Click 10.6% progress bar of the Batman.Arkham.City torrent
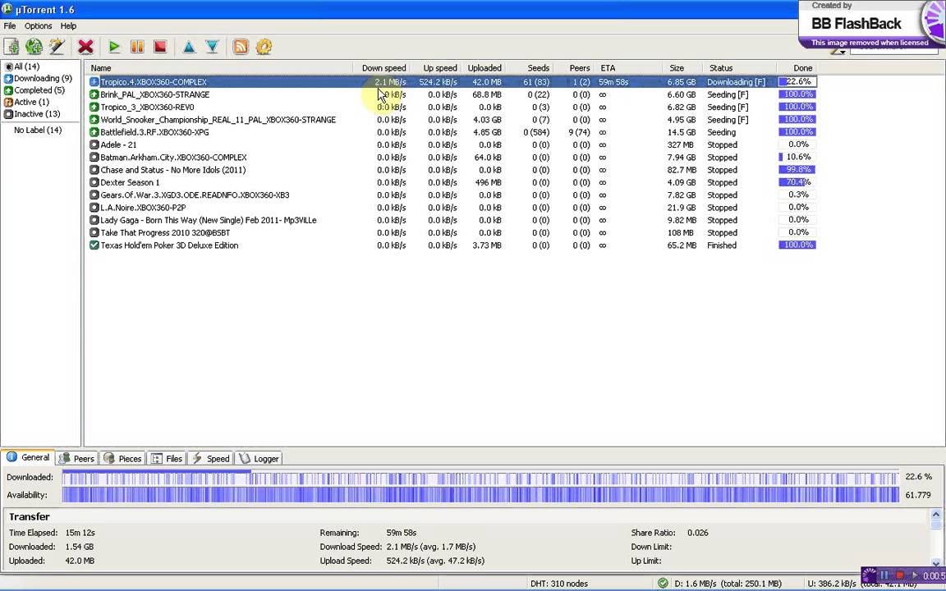Screen dimensions: 946x591 click(x=797, y=158)
